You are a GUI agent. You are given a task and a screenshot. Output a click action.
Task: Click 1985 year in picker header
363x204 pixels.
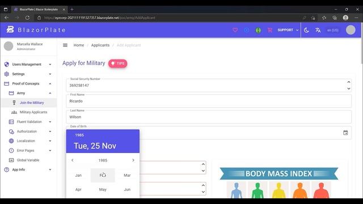pyautogui.click(x=79, y=135)
